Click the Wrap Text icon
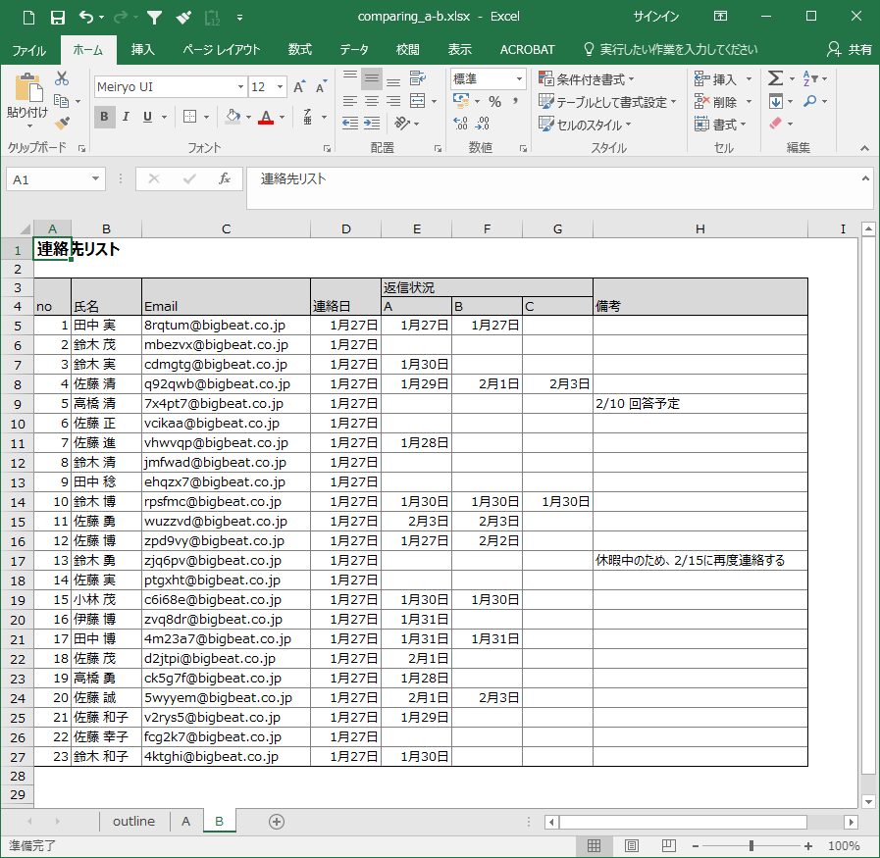This screenshot has height=858, width=880. 417,78
